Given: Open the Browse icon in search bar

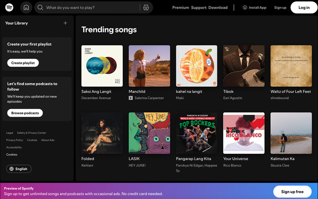Looking at the screenshot, I should 146,7.
